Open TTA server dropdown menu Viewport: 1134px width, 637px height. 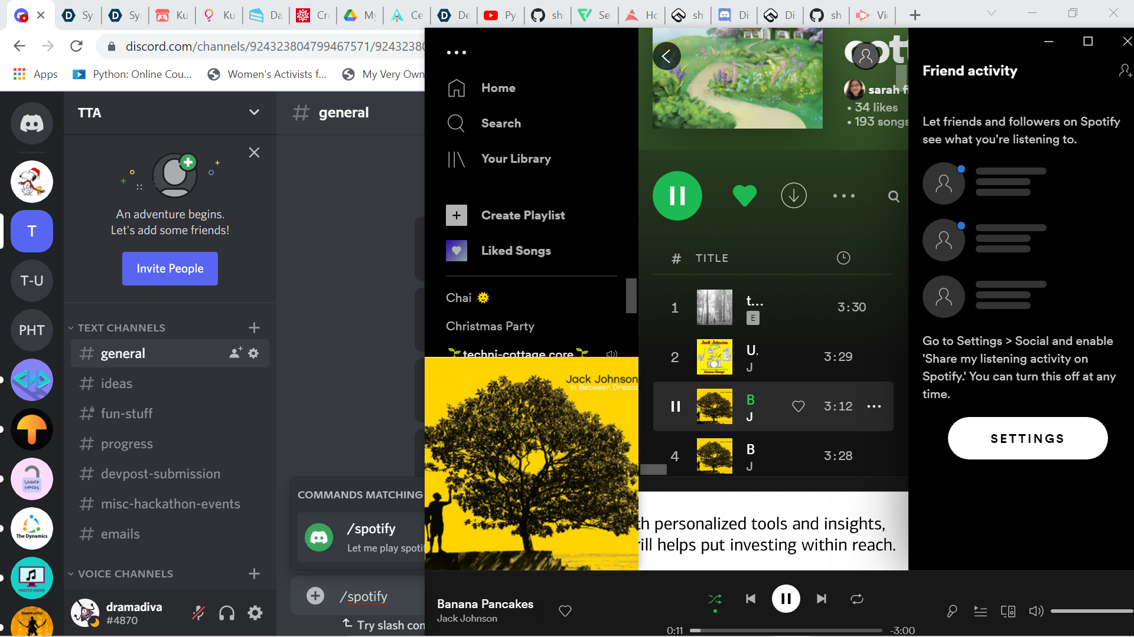point(254,113)
